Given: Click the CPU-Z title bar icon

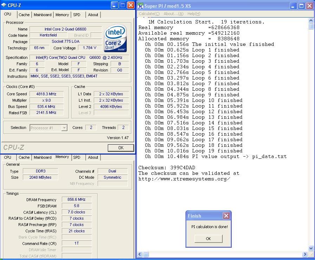Looking at the screenshot, I should point(4,5).
